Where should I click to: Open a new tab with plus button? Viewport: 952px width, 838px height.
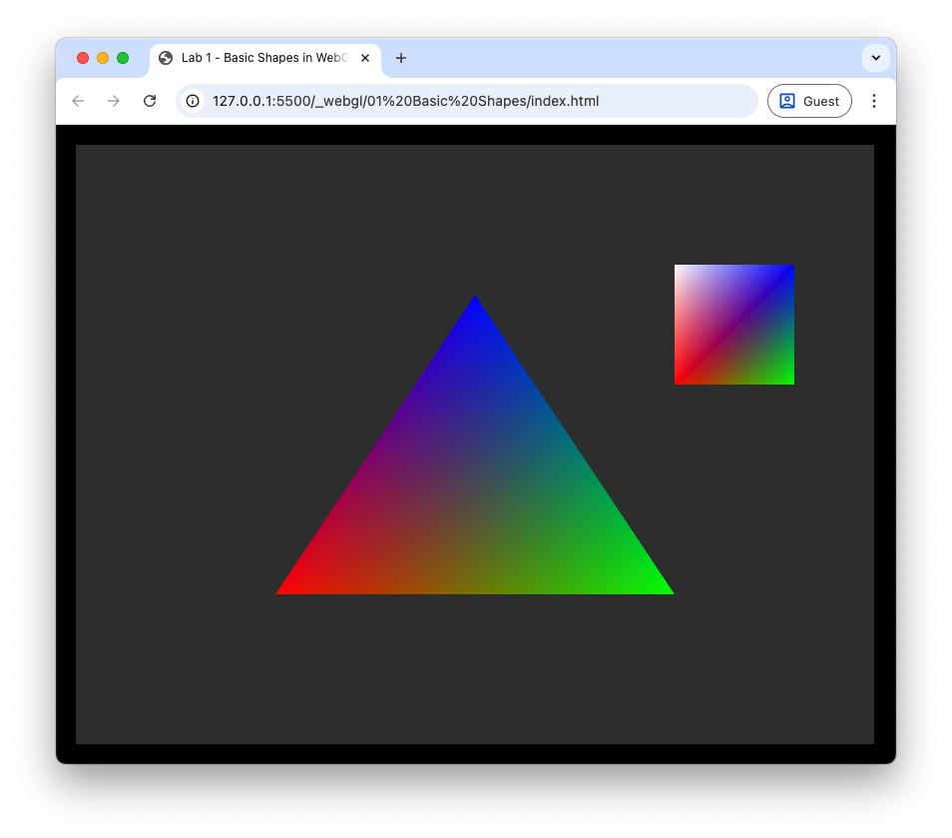pos(401,58)
